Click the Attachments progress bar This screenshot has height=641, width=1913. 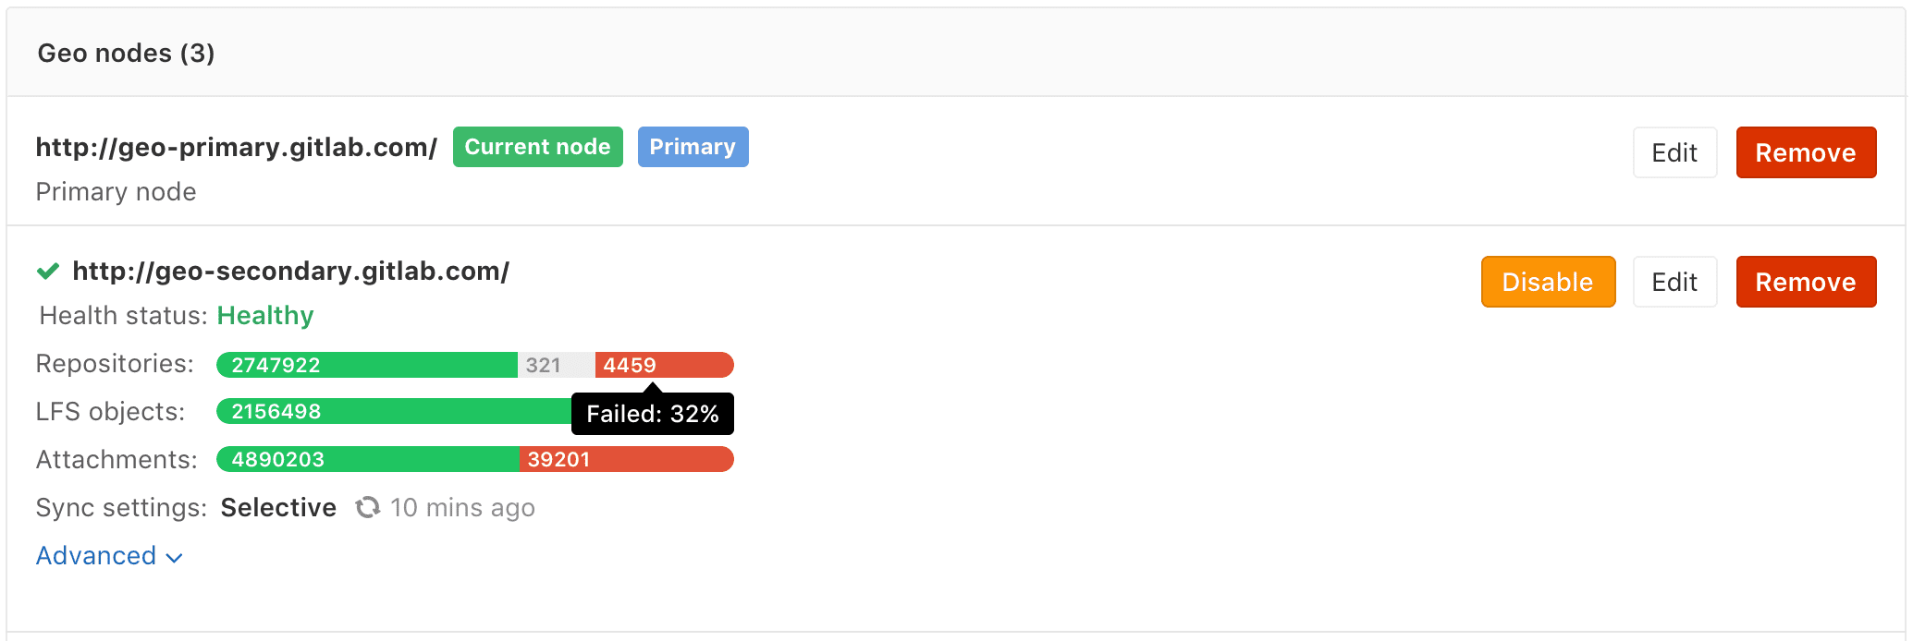tap(472, 459)
